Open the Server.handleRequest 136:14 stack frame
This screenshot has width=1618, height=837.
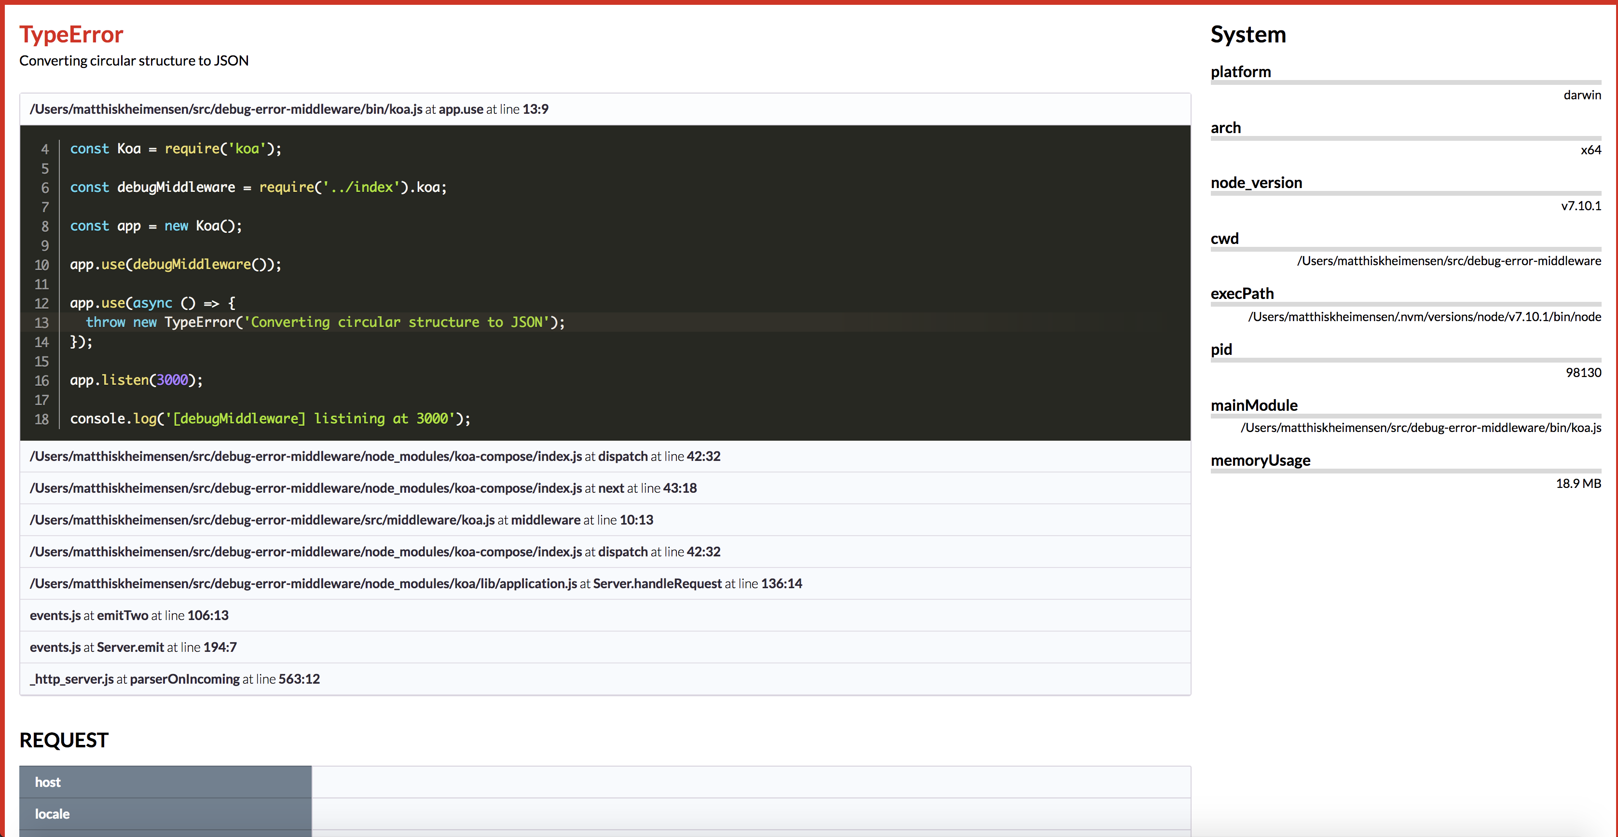click(x=416, y=583)
